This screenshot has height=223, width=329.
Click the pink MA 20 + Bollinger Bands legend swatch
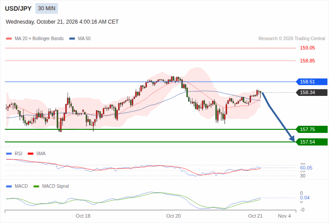click(9, 39)
